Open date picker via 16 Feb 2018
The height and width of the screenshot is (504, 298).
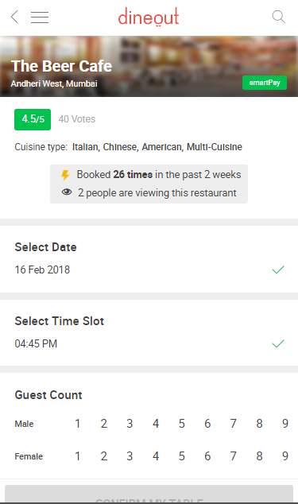[42, 269]
